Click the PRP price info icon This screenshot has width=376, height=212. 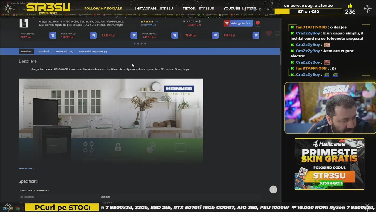[200, 21]
